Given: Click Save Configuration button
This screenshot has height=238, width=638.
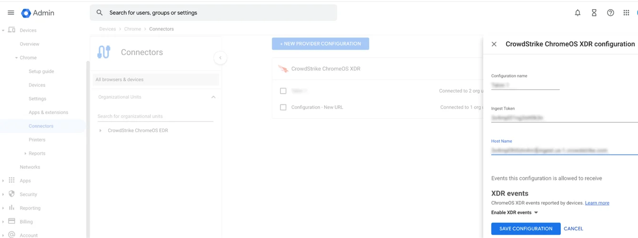Looking at the screenshot, I should click(526, 228).
